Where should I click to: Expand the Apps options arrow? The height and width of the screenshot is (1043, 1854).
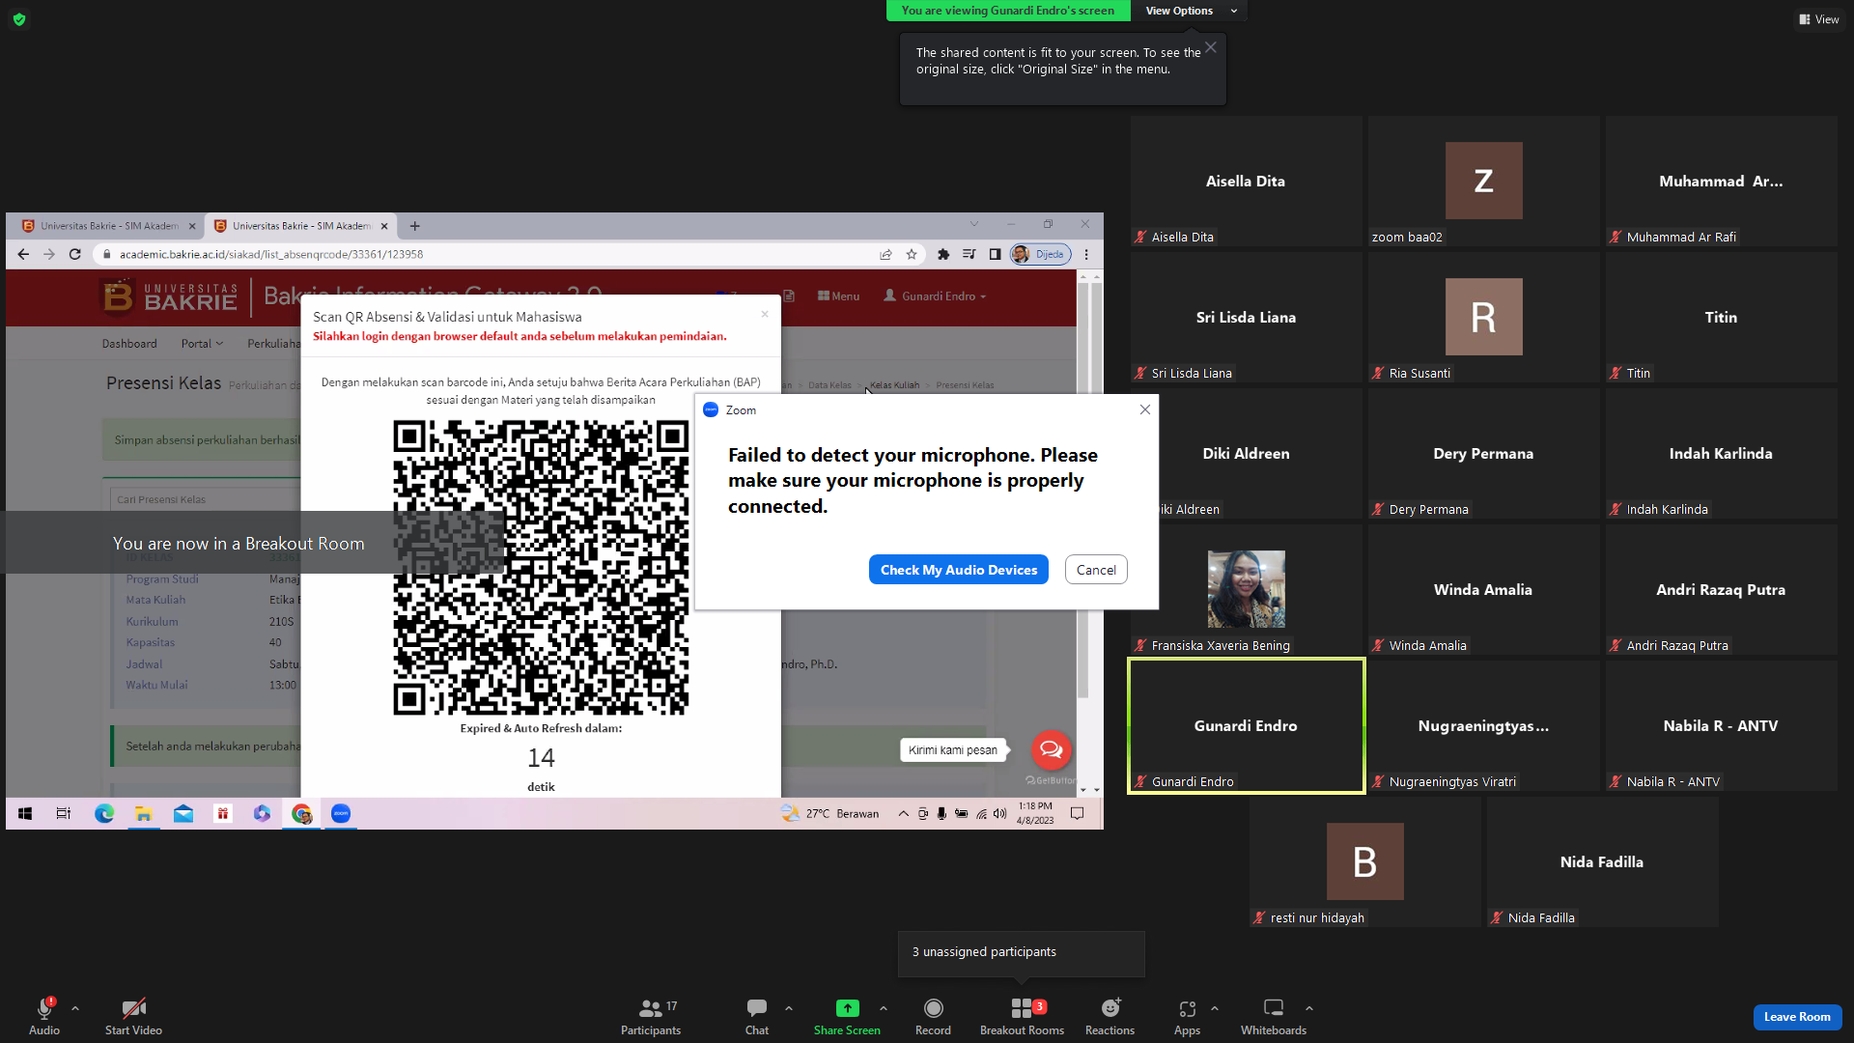(1215, 1008)
